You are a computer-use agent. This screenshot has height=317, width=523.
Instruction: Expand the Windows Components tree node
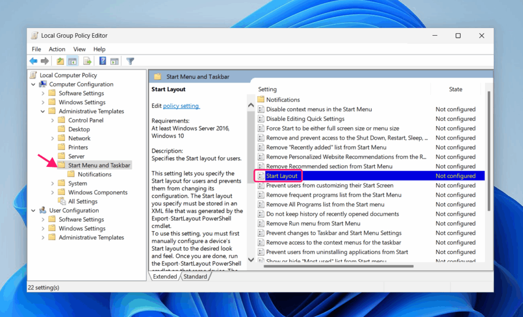tap(53, 192)
